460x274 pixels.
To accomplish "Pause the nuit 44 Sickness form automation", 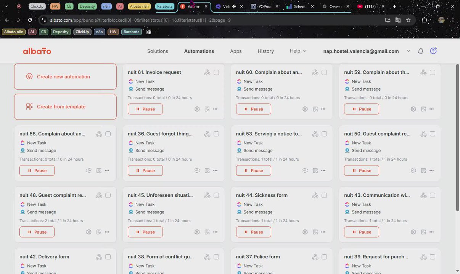I will click(253, 232).
